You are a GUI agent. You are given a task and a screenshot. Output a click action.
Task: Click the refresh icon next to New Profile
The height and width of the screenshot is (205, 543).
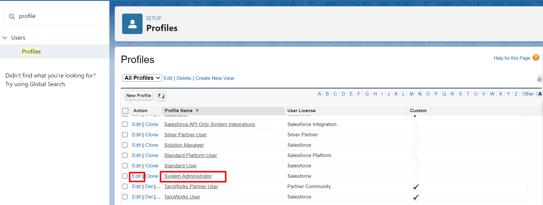tap(161, 96)
